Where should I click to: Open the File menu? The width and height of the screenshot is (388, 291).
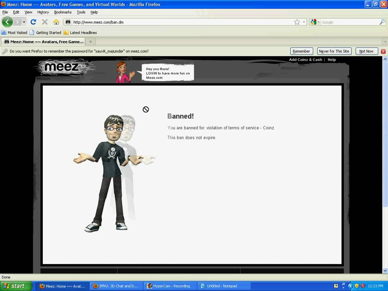point(5,12)
